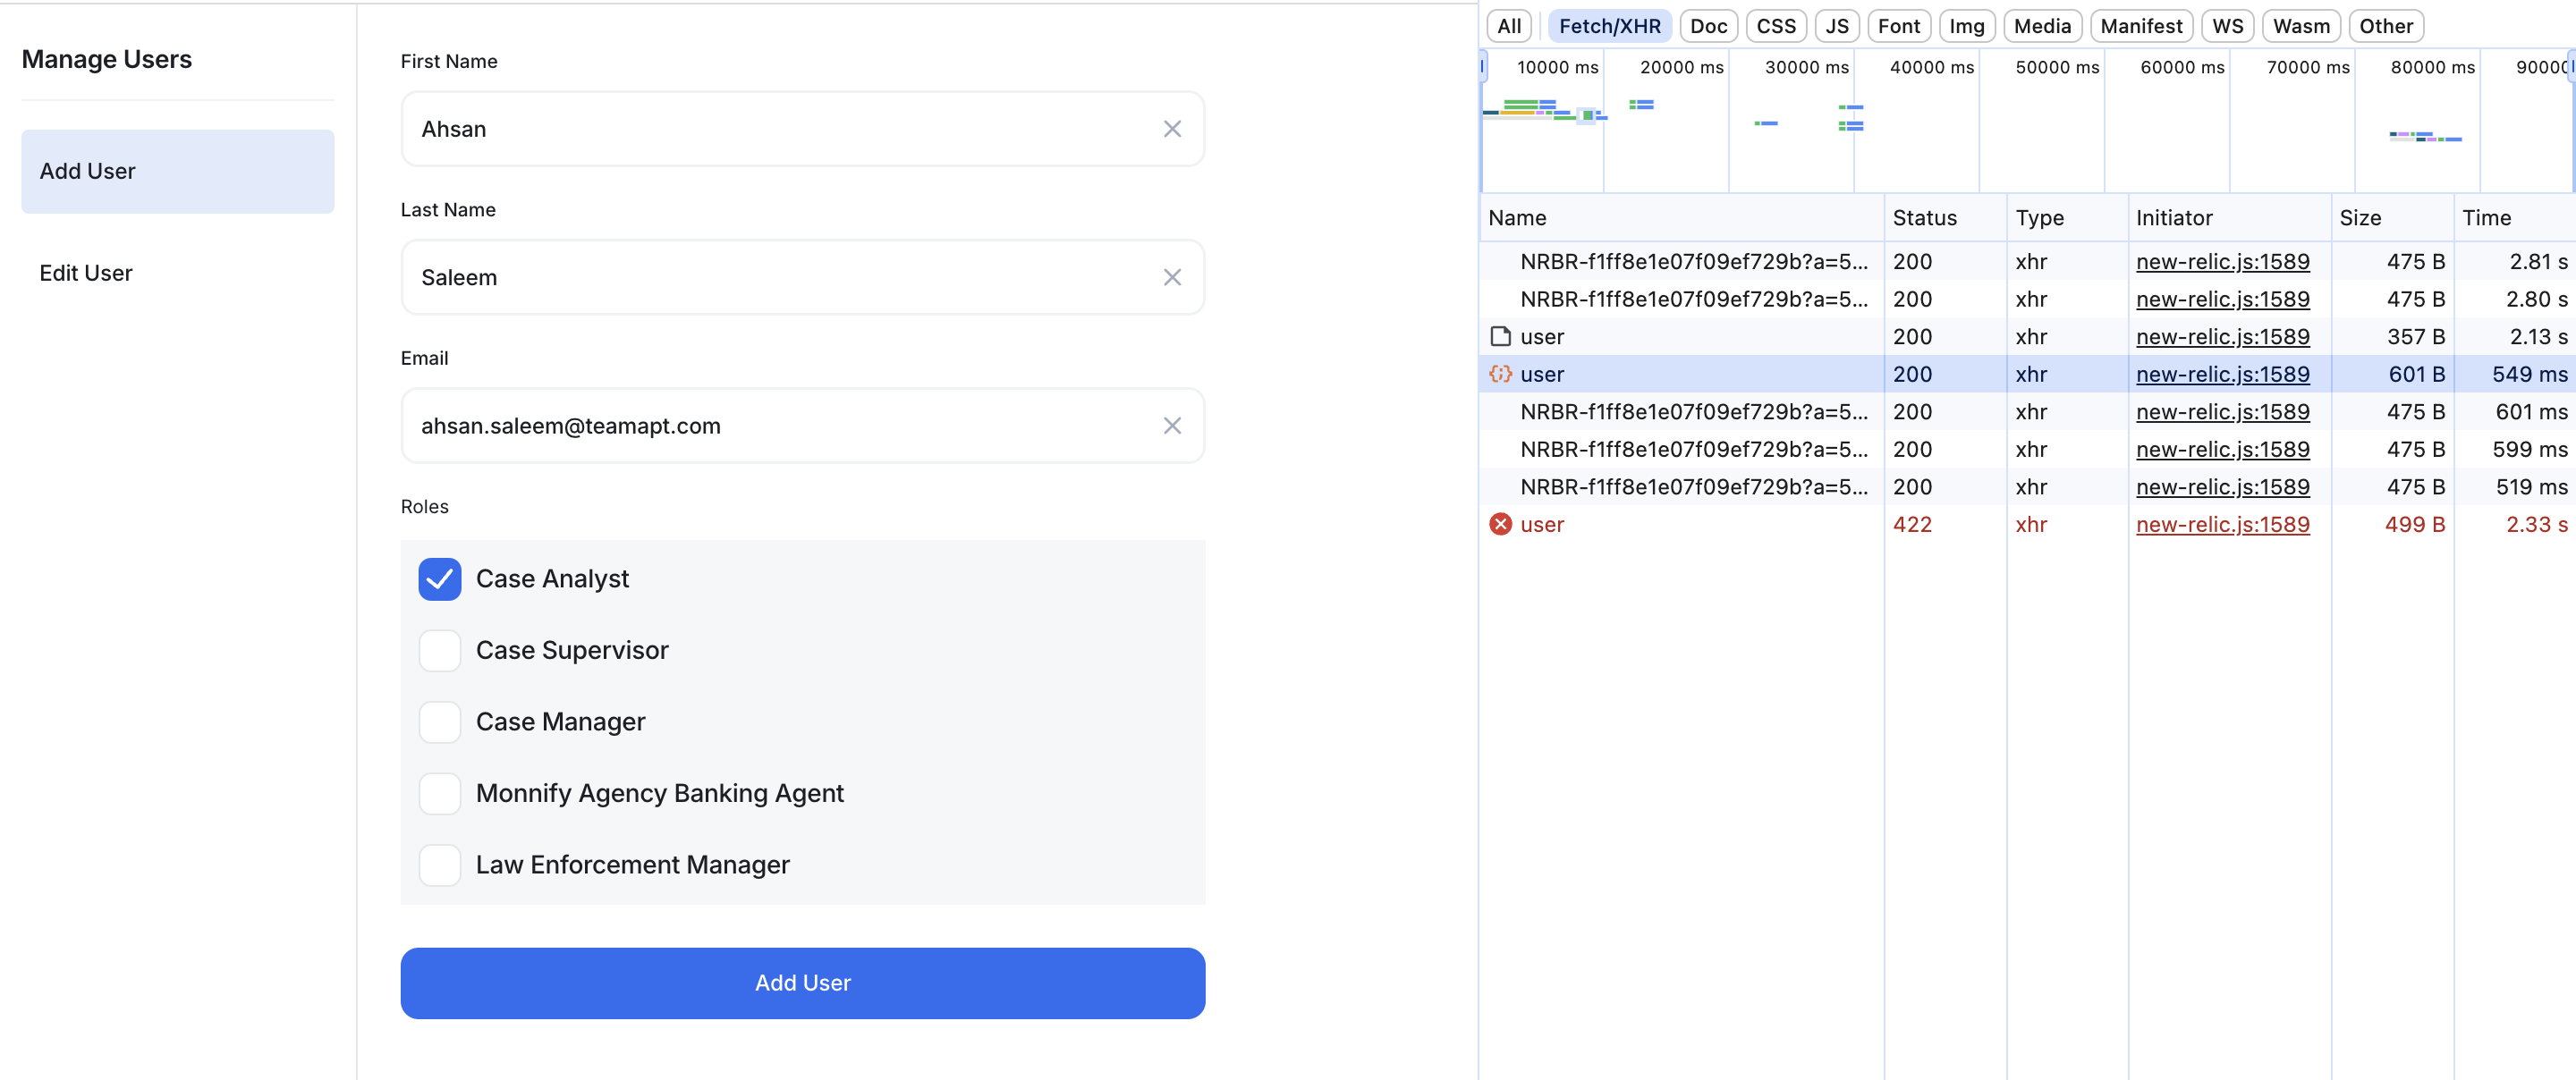Enable the Law Enforcement Manager role
This screenshot has width=2576, height=1080.
coord(440,865)
